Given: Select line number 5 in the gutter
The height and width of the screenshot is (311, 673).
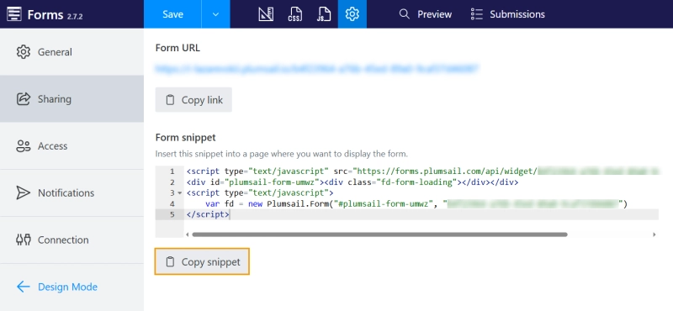Looking at the screenshot, I should point(172,214).
